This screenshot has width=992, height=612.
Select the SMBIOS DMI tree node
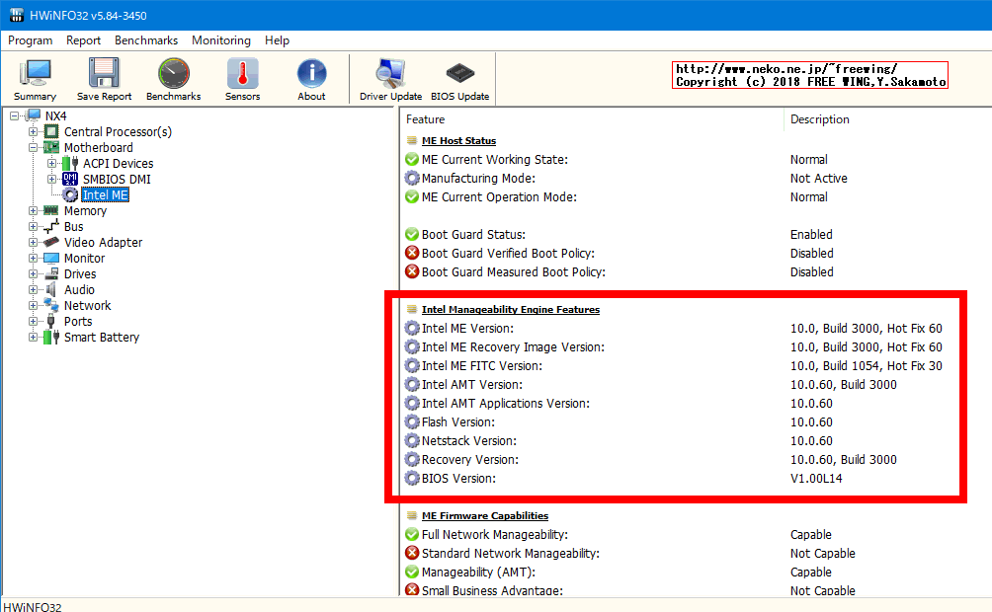point(116,180)
